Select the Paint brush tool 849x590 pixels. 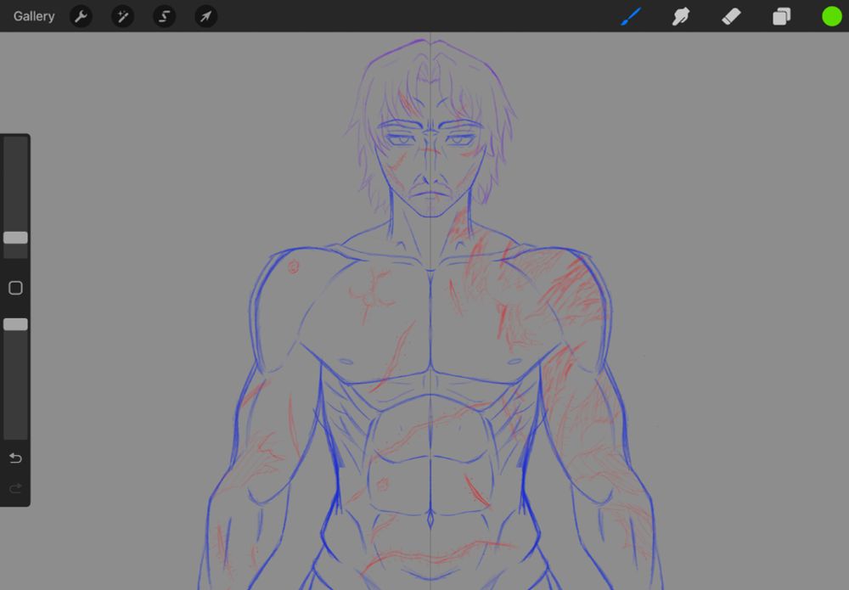coord(632,16)
